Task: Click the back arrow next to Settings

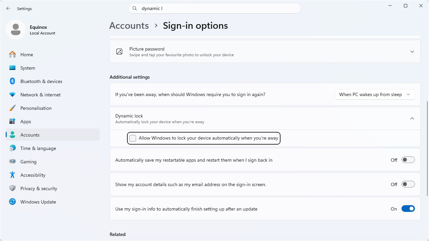Action: 8,8
